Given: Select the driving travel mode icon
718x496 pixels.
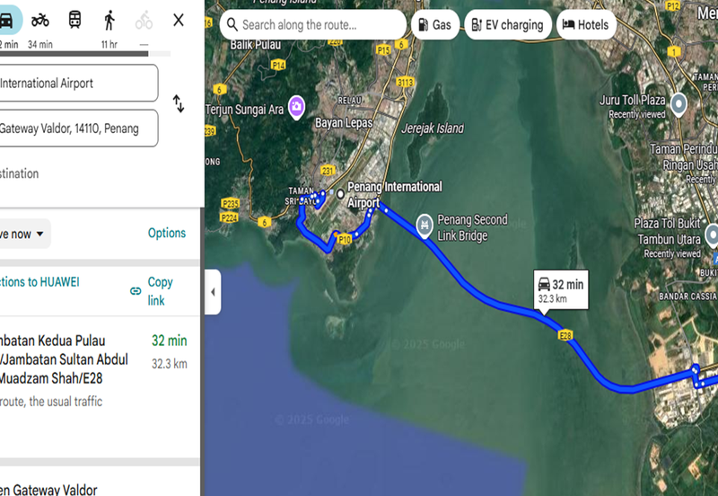Looking at the screenshot, I should coord(6,20).
